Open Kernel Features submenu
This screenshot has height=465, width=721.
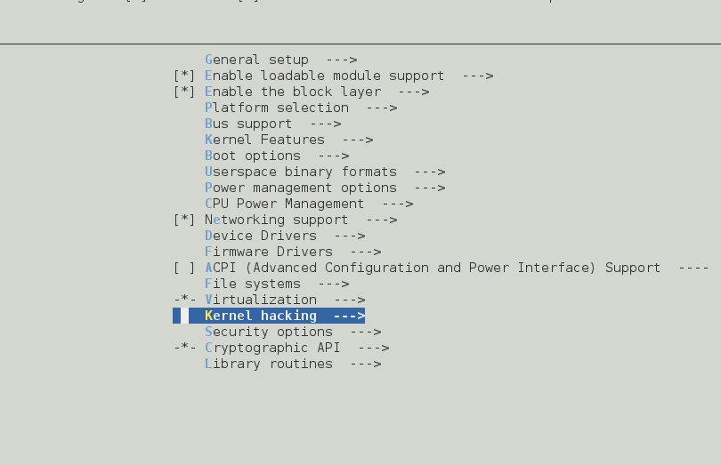288,140
